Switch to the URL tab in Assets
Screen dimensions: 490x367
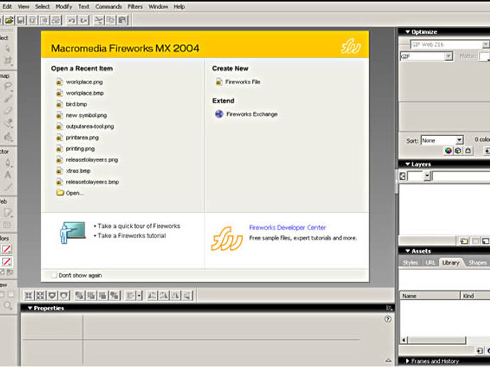430,263
